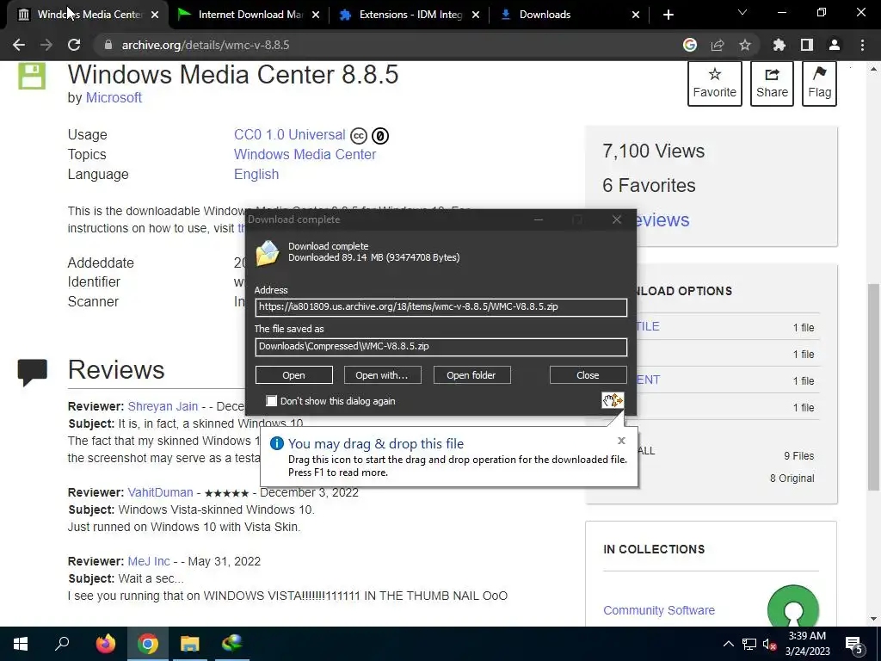Open CC0 1.0 Universal license link

(289, 135)
